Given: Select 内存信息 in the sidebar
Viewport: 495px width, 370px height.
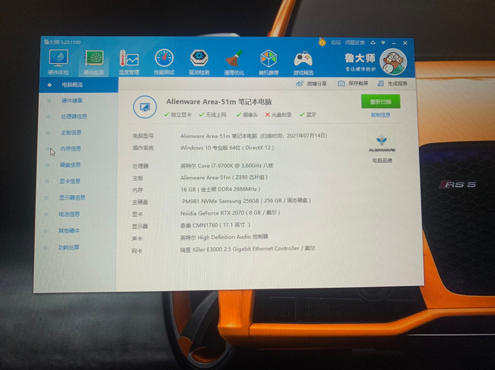Looking at the screenshot, I should pos(71,148).
